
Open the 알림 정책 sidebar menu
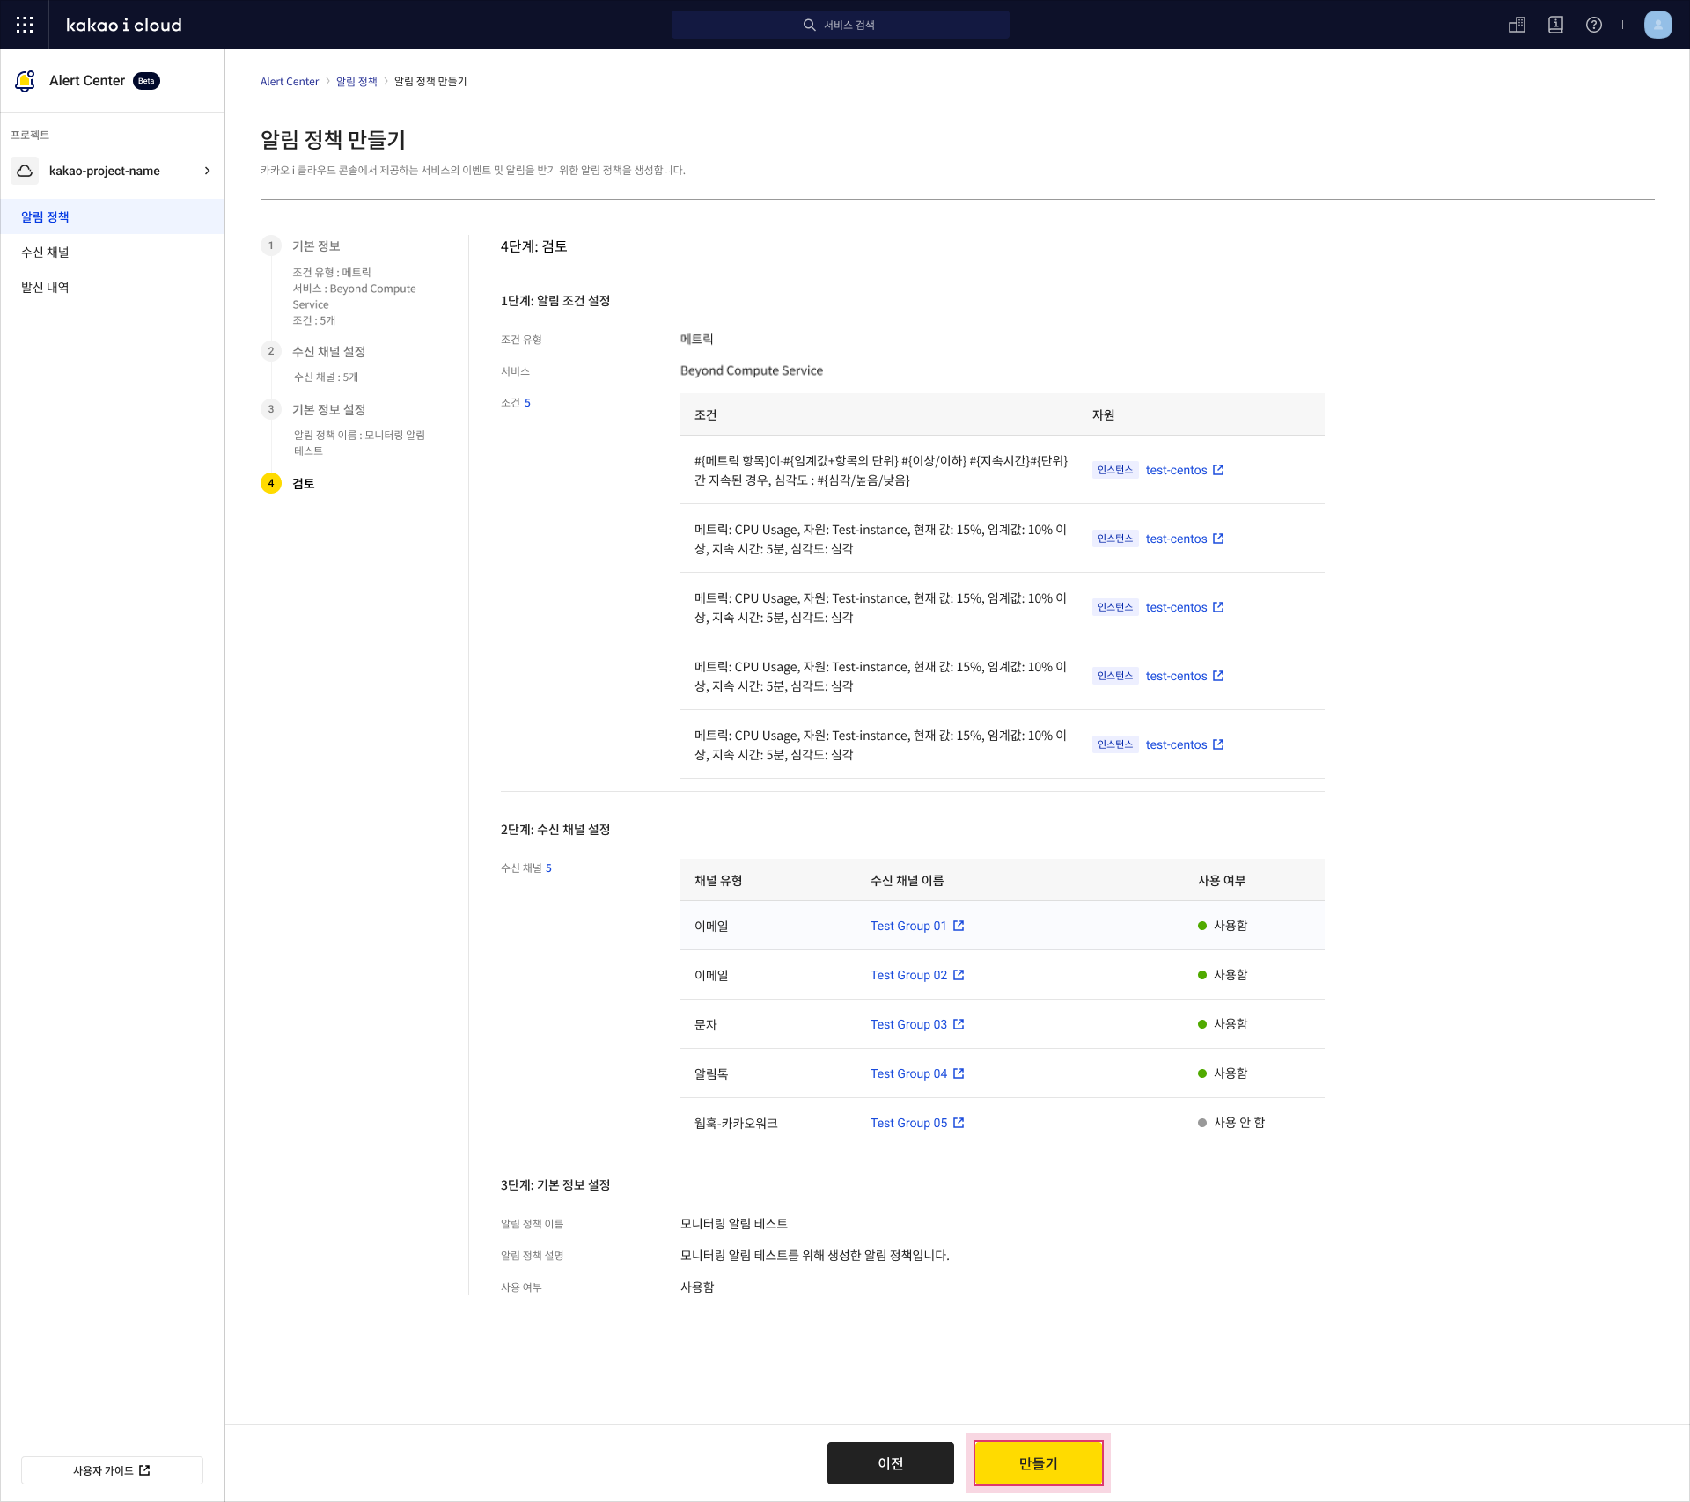[113, 216]
